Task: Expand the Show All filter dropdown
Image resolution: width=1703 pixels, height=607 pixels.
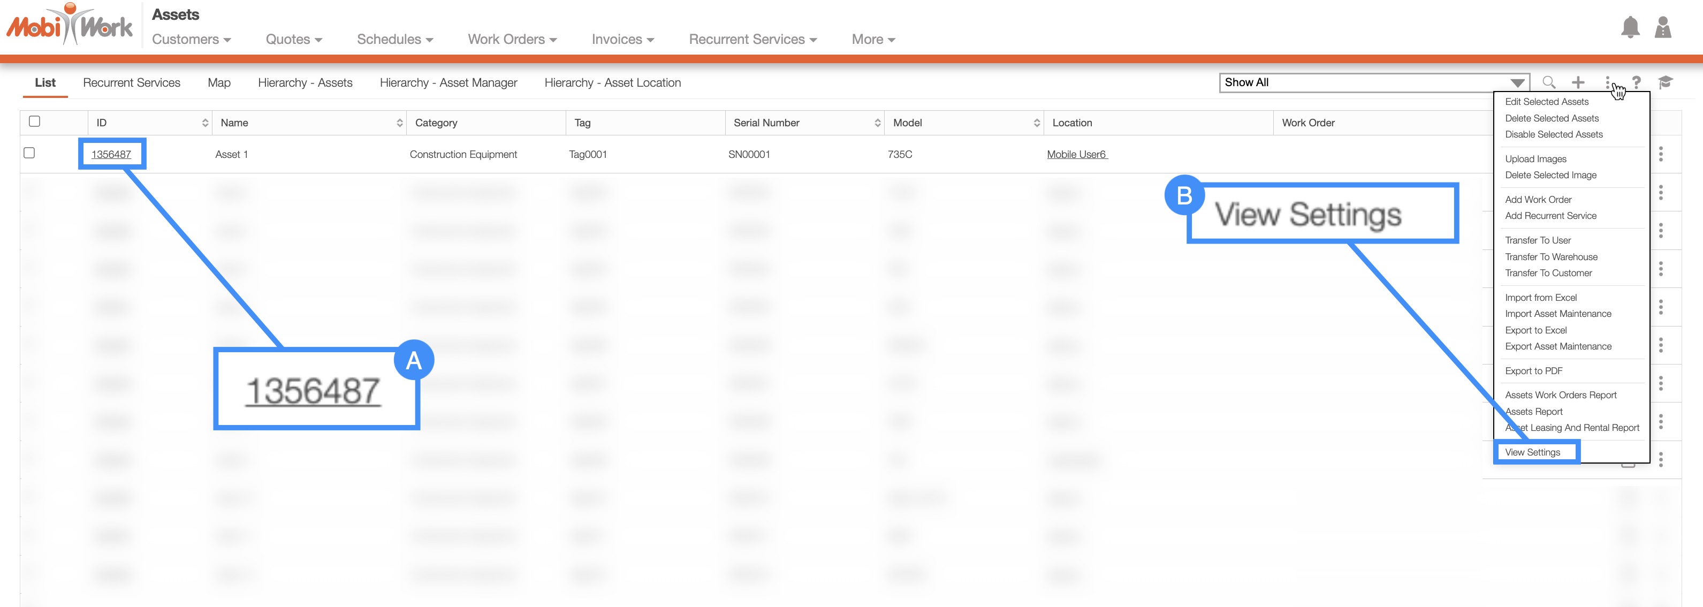Action: 1517,82
